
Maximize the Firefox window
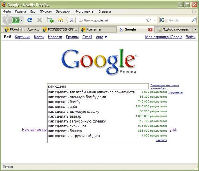tap(188, 5)
